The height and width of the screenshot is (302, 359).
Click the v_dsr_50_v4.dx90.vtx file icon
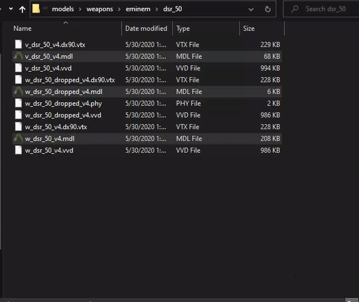(x=18, y=45)
